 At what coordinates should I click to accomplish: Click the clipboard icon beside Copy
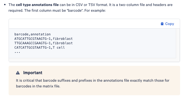(162, 24)
